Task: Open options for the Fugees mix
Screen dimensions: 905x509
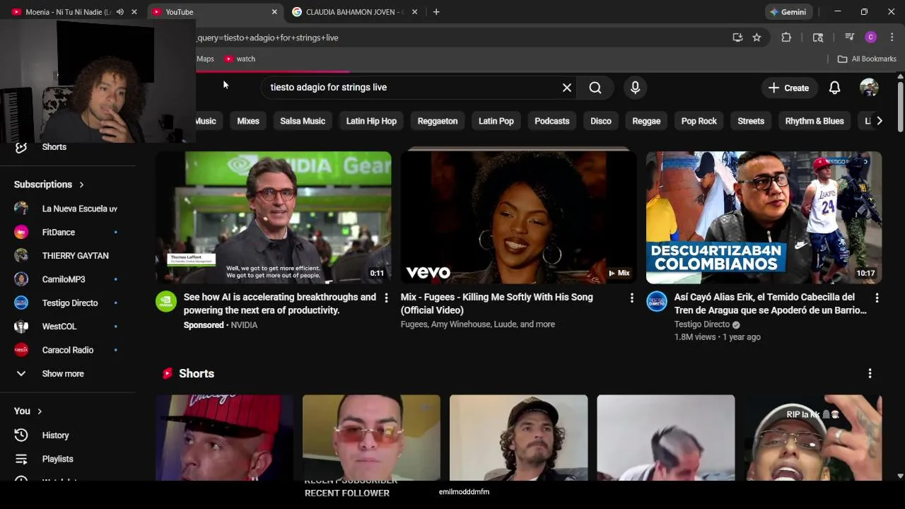Action: (631, 298)
